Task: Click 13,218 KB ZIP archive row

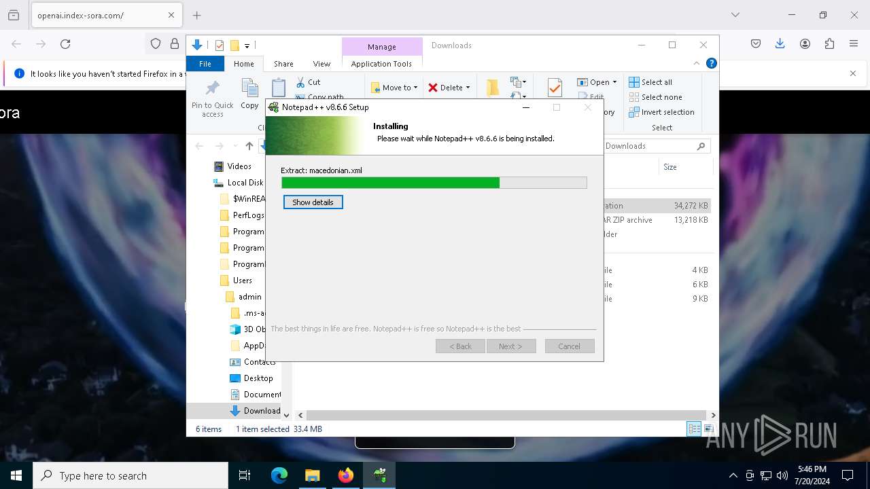Action: [x=691, y=220]
